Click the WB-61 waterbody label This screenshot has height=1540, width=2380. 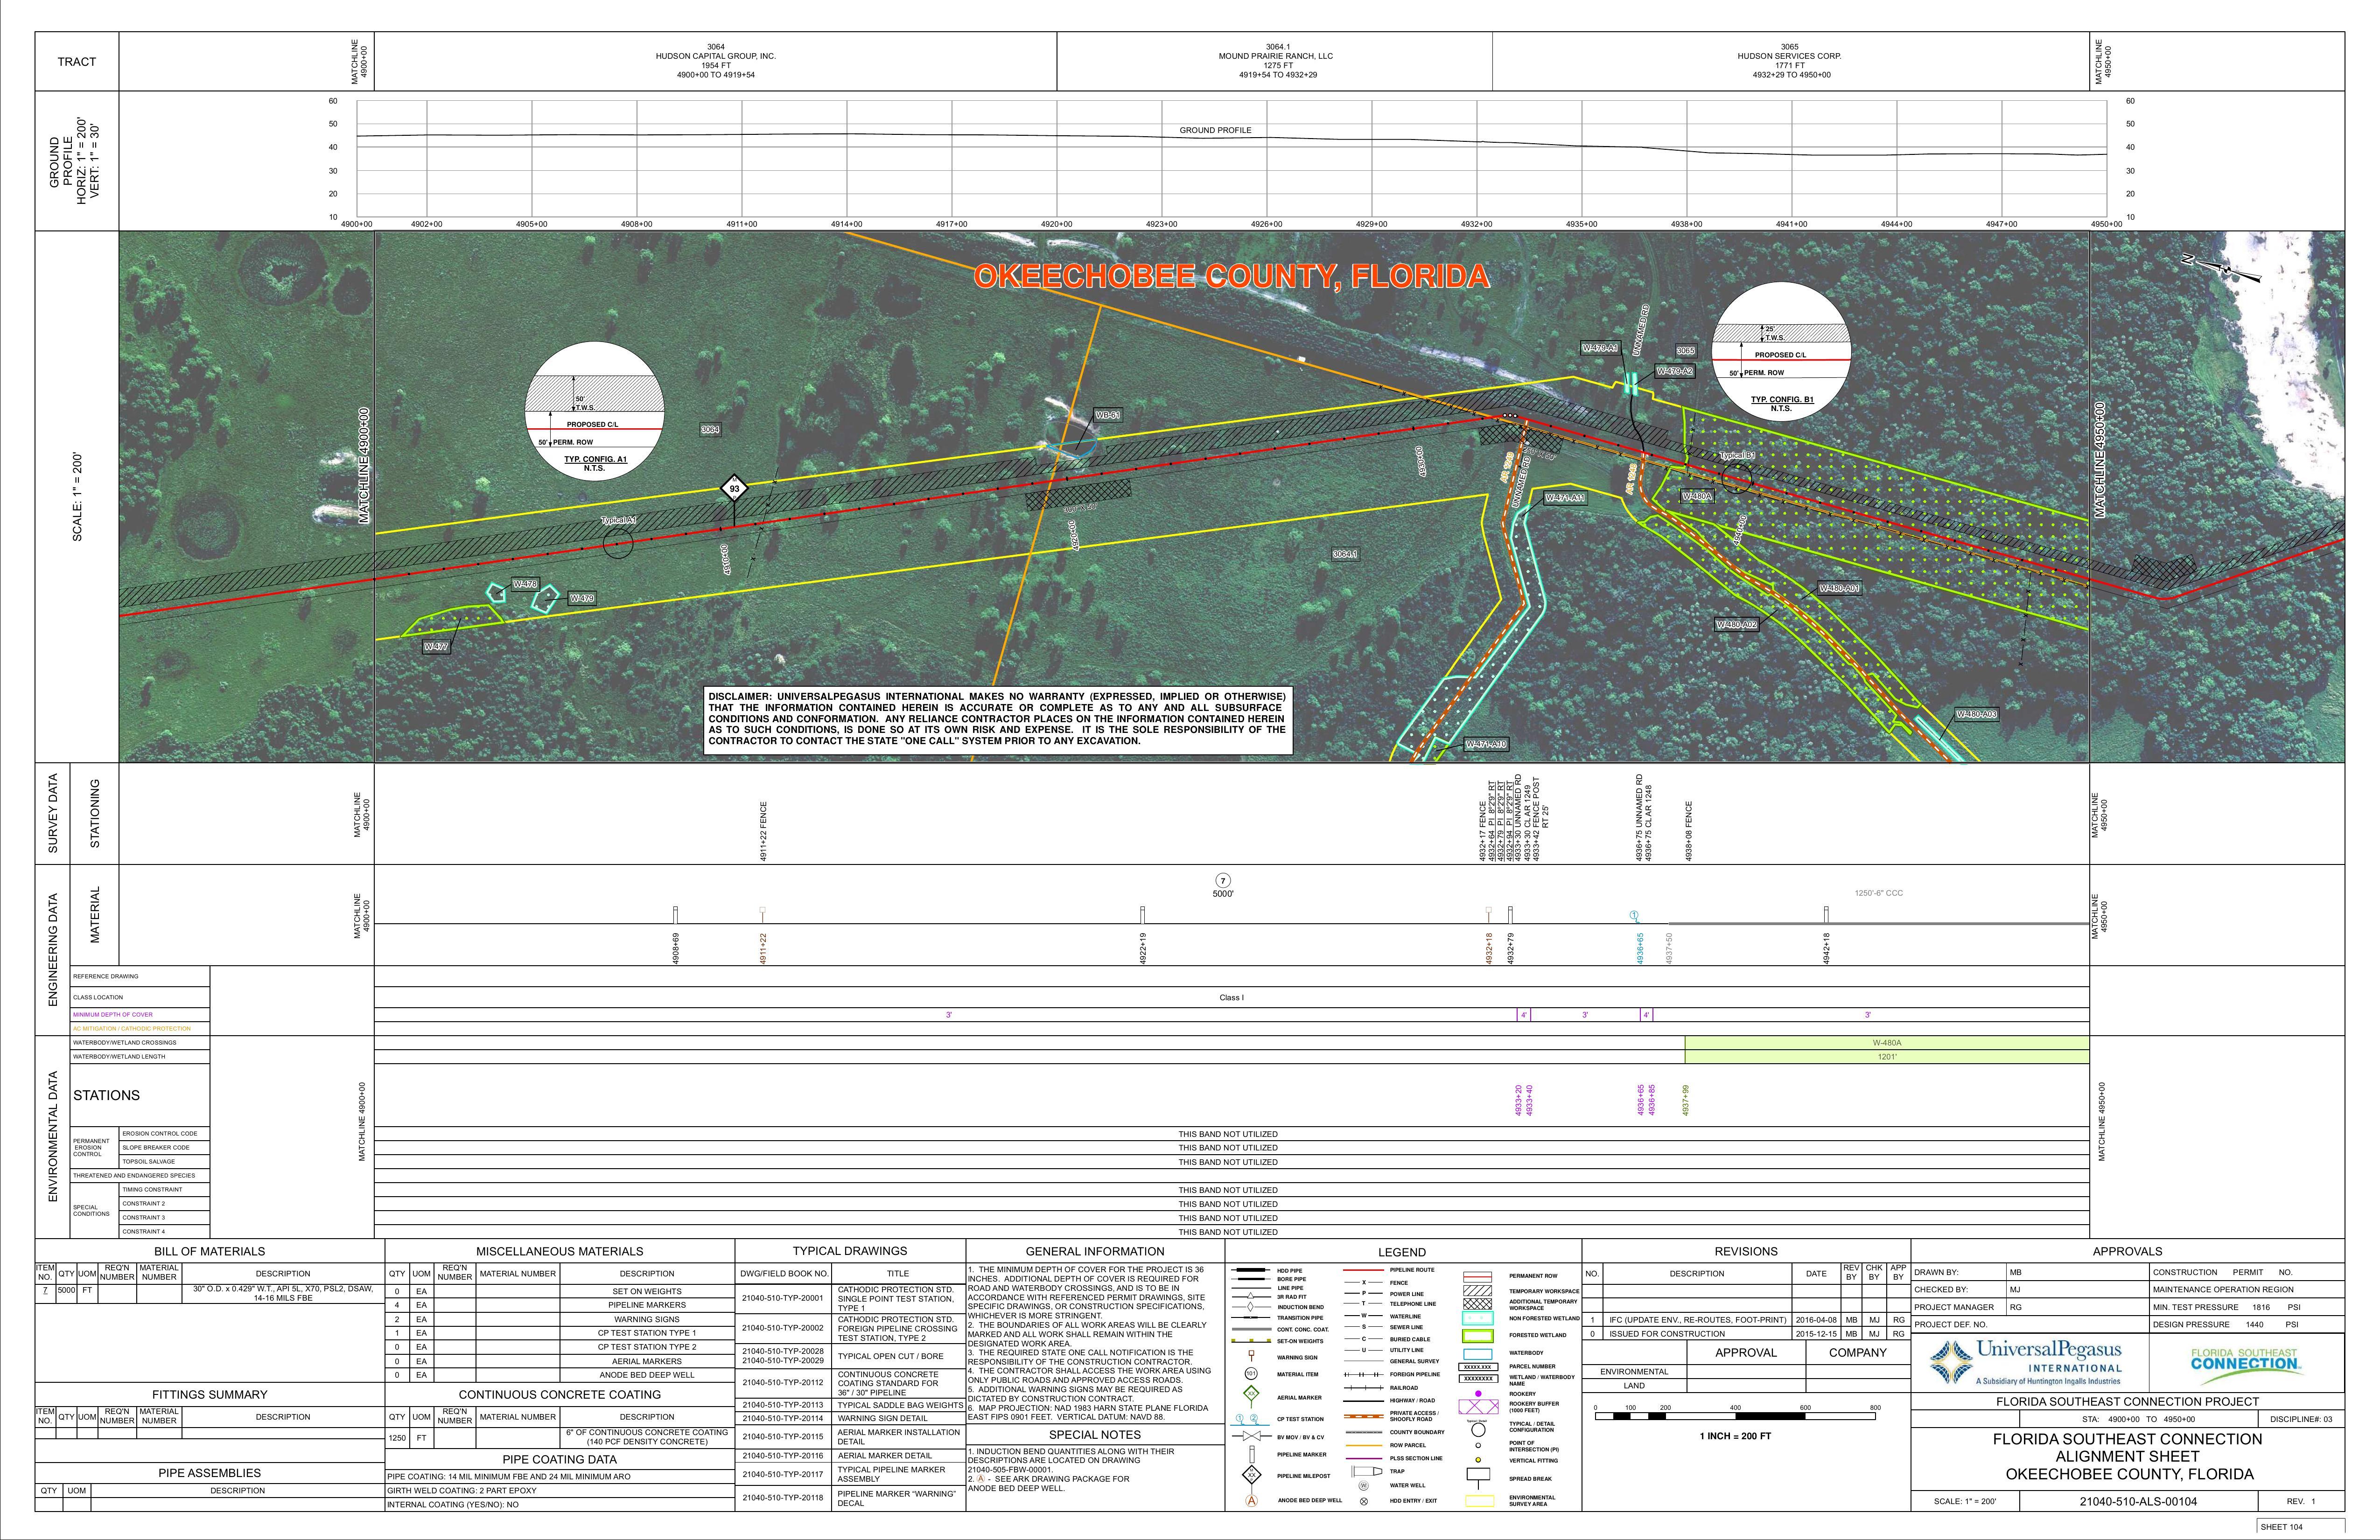1107,415
